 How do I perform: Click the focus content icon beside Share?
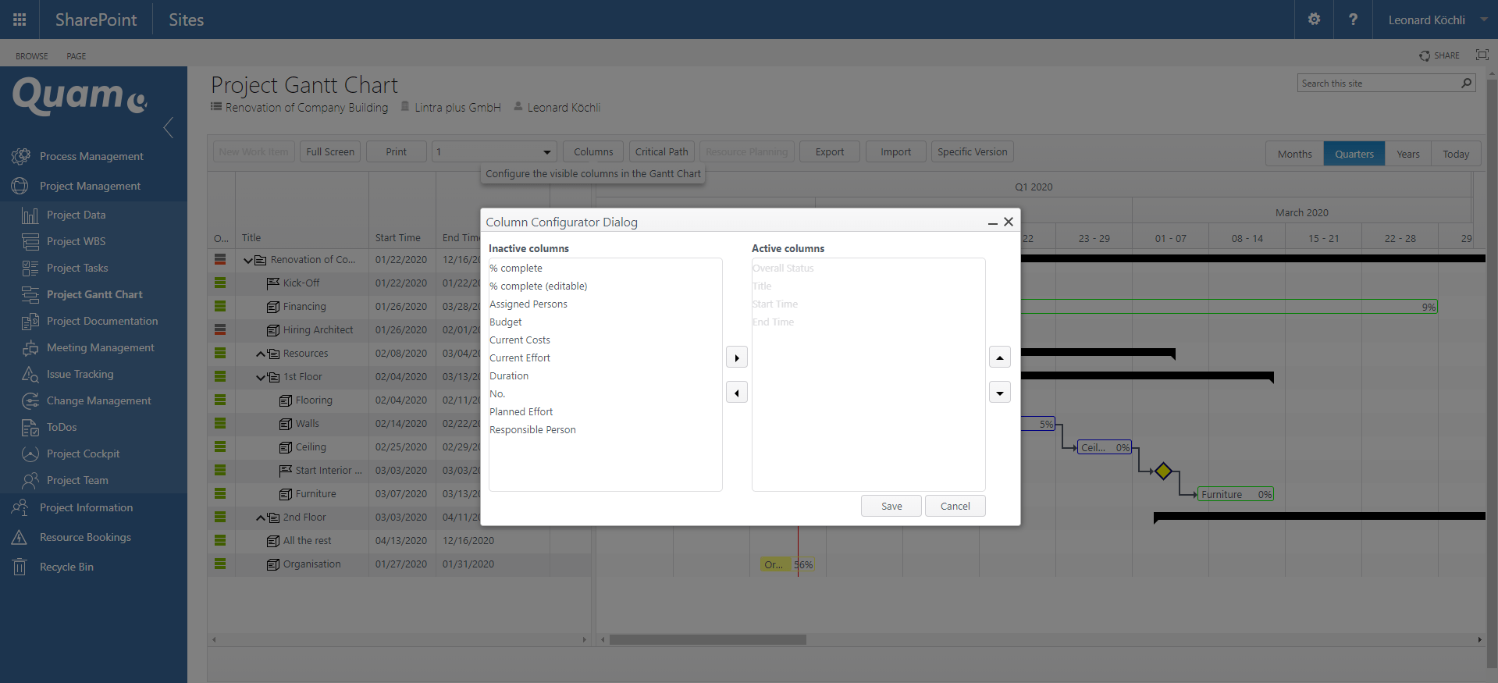(1482, 55)
